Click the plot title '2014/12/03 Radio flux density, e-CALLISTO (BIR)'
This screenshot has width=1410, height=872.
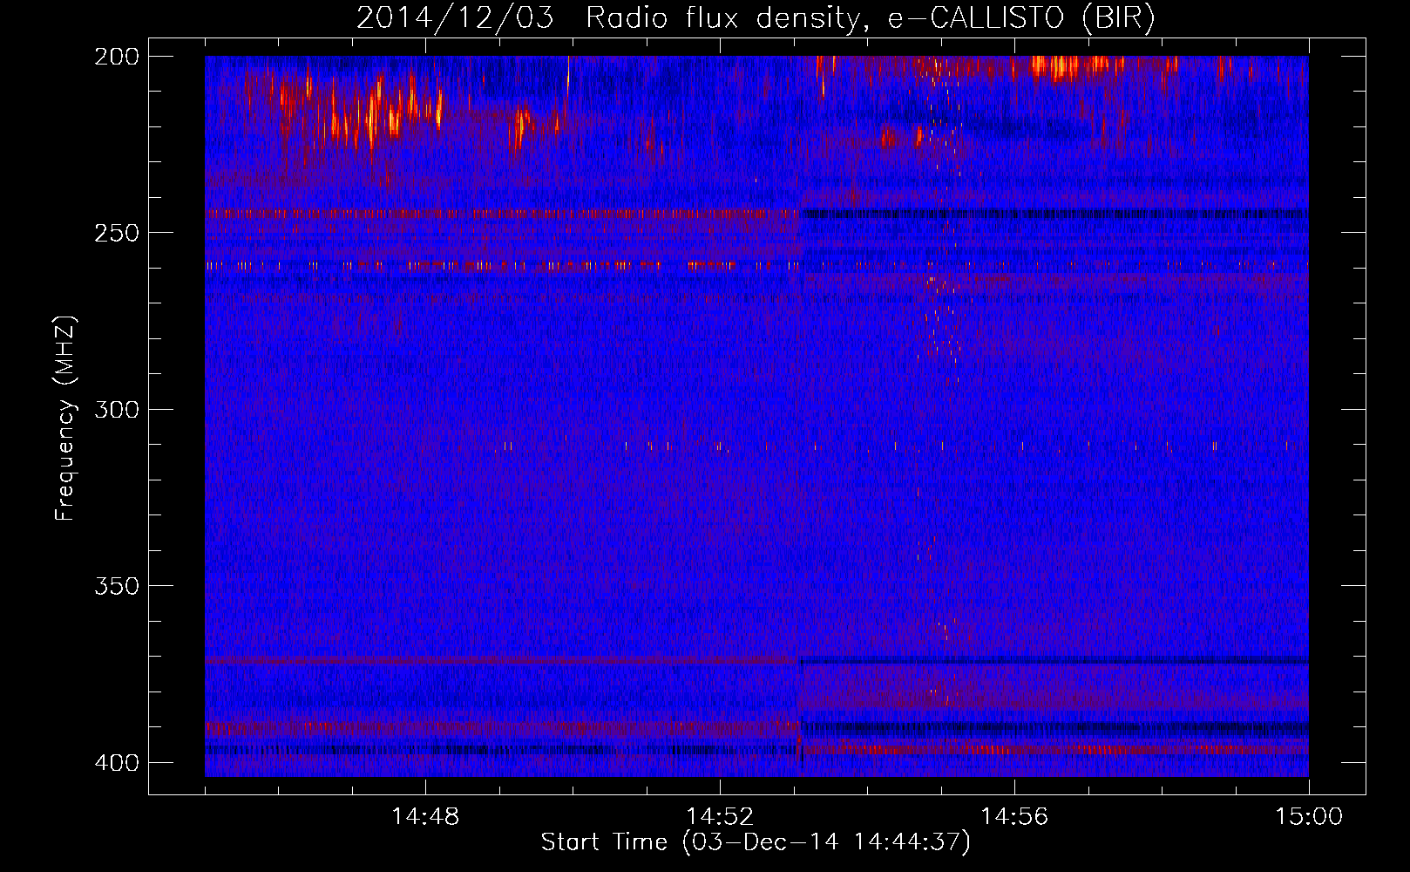tap(756, 18)
